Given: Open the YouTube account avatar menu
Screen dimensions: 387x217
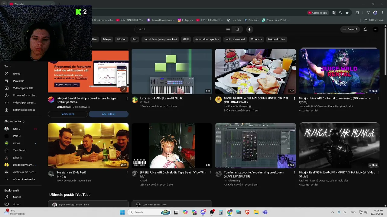Looking at the screenshot, I should point(376,29).
